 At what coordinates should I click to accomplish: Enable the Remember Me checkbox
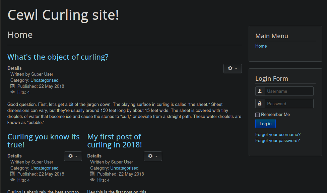coord(258,115)
